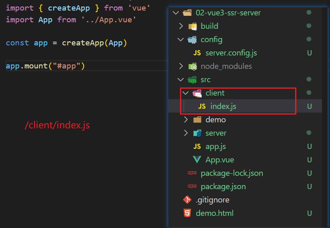Collapse the config folder chevron
This screenshot has height=228, width=330.
coord(180,40)
